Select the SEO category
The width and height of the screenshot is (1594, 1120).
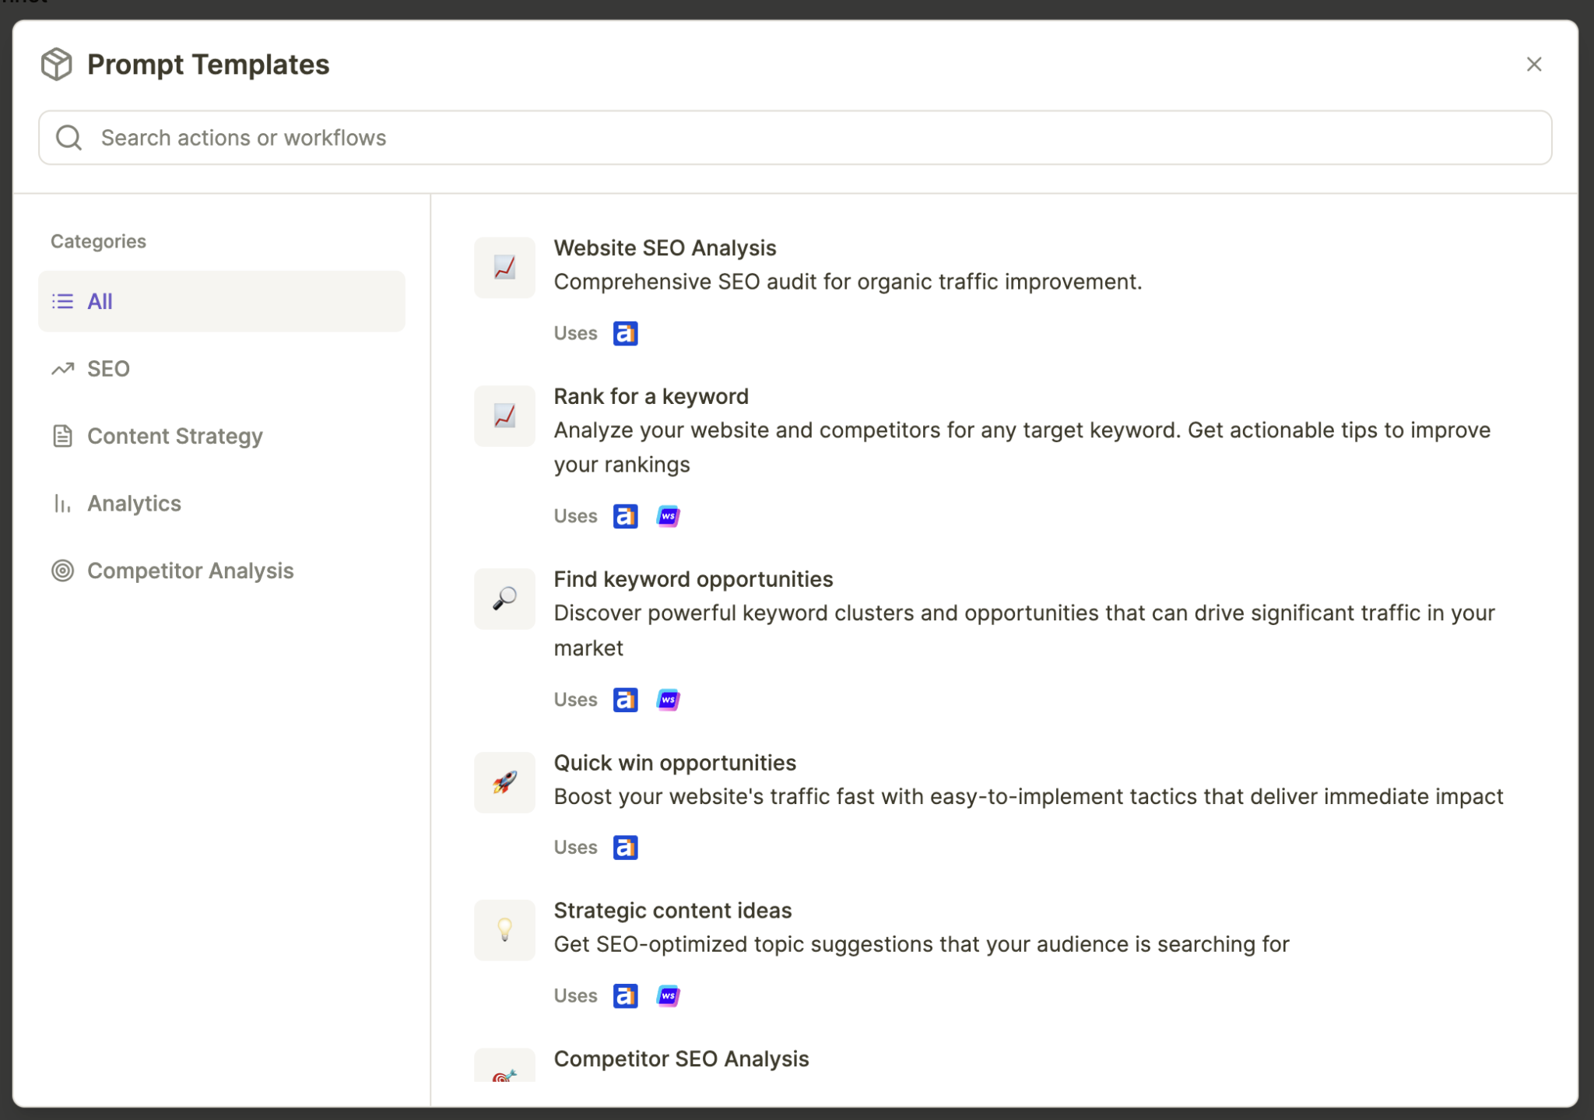pyautogui.click(x=107, y=368)
